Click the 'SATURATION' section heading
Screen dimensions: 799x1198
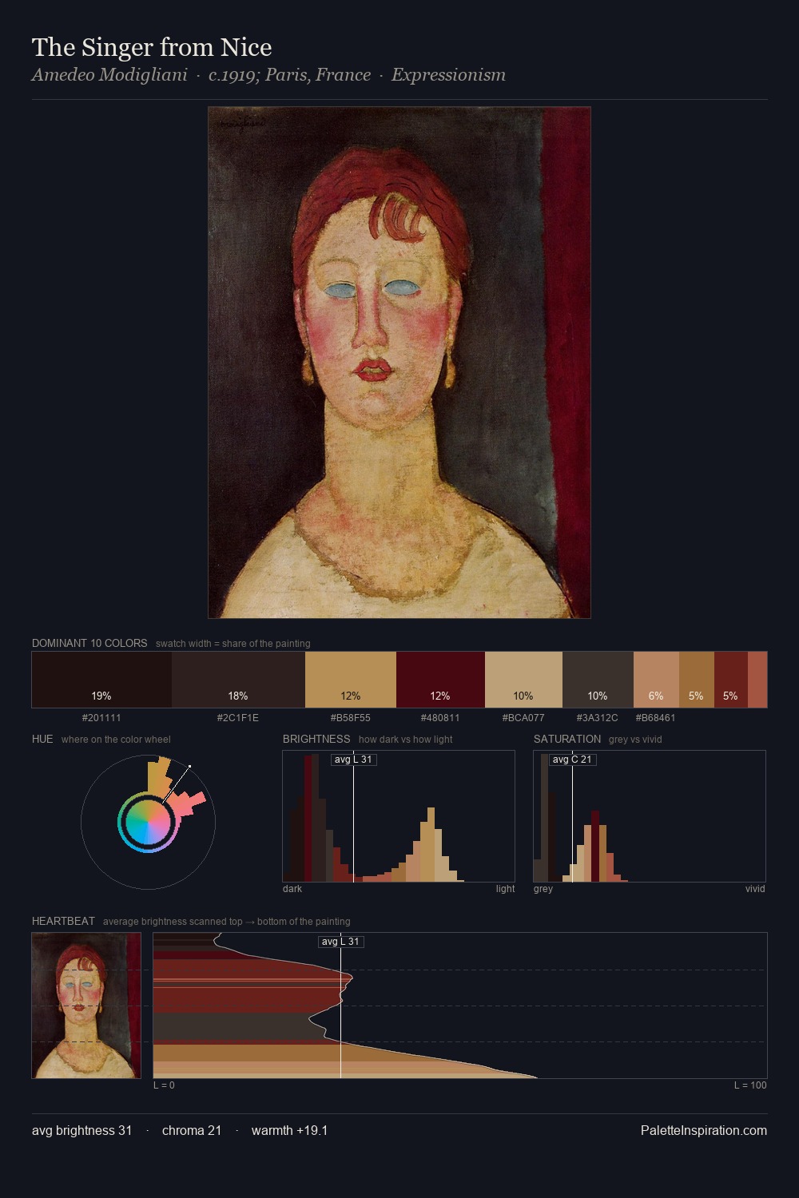tap(567, 739)
